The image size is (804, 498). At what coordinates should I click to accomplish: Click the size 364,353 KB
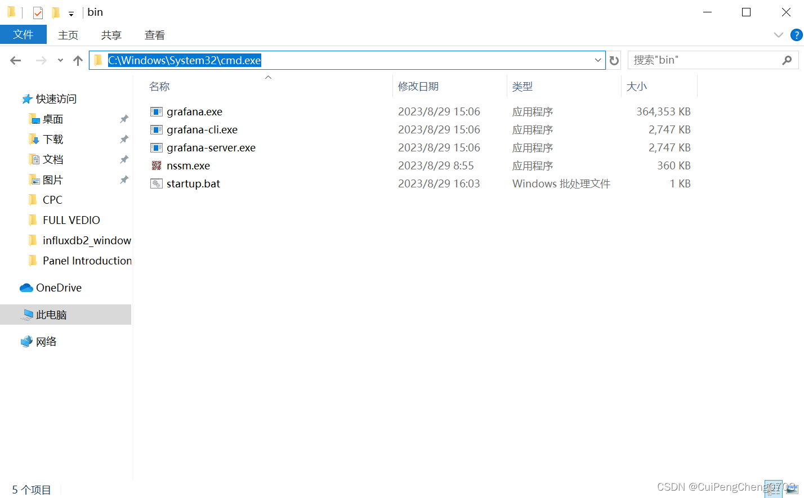pos(663,112)
